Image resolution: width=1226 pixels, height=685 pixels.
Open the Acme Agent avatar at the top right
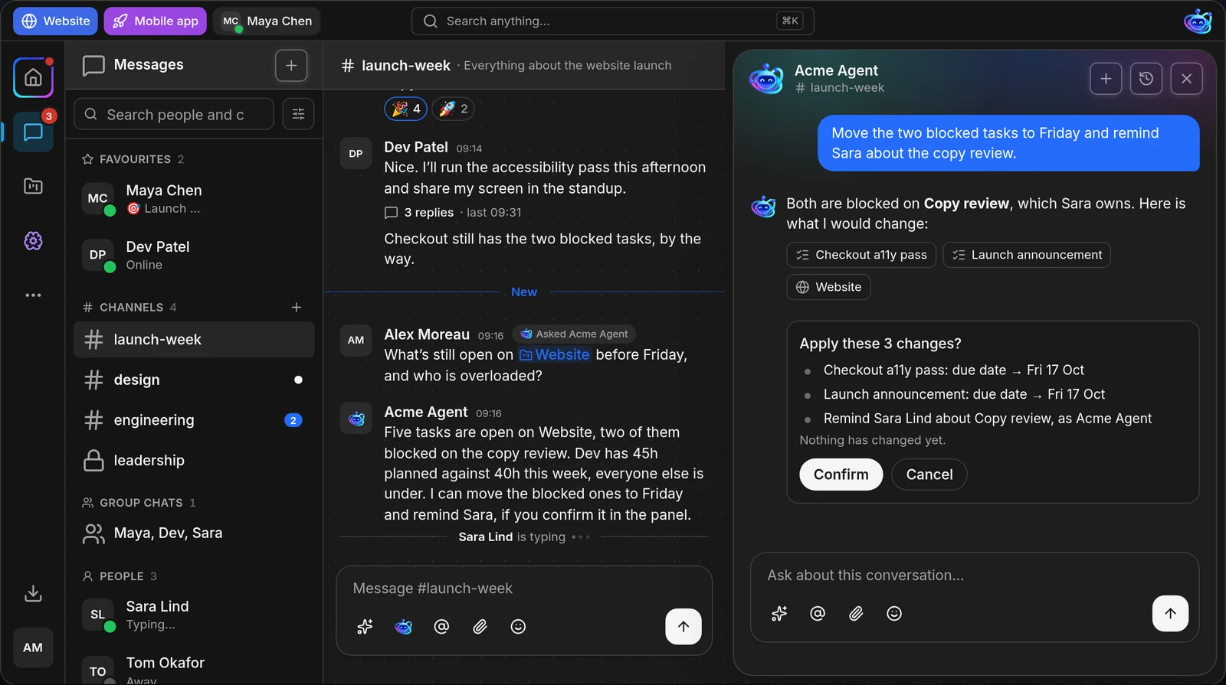(x=1198, y=21)
